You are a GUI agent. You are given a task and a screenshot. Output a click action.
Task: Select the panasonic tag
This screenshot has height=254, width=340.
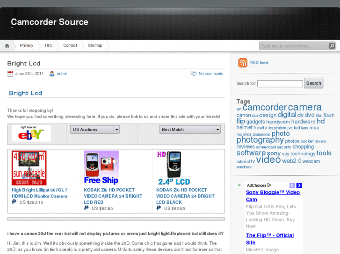click(261, 134)
